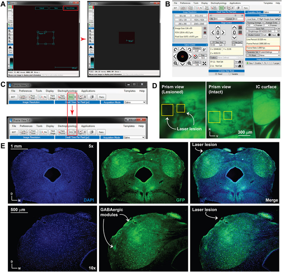Click the Galvo Control zoom-in magnifier icon
Image resolution: width=282 pixels, height=272 pixels.
pos(189,63)
